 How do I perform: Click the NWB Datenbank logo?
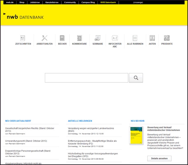[x=24, y=16]
